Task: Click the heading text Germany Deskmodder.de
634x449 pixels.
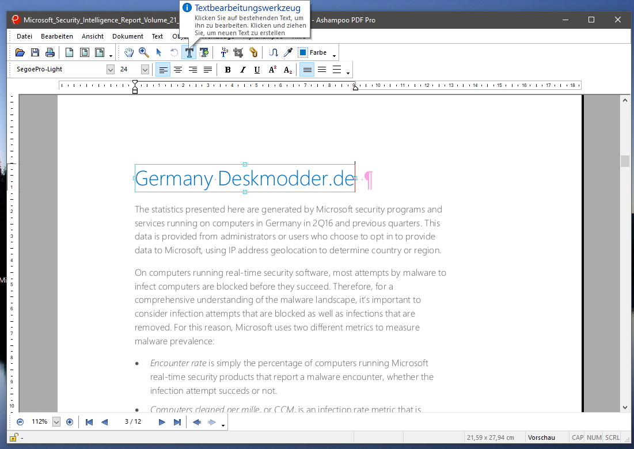Action: pos(245,178)
